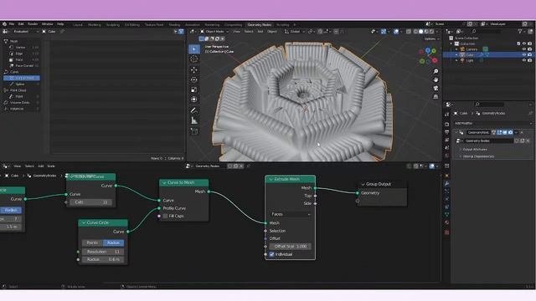Toggle spreadsheet selected-only filter button
Viewport: 536px width, 301px height.
176,32
